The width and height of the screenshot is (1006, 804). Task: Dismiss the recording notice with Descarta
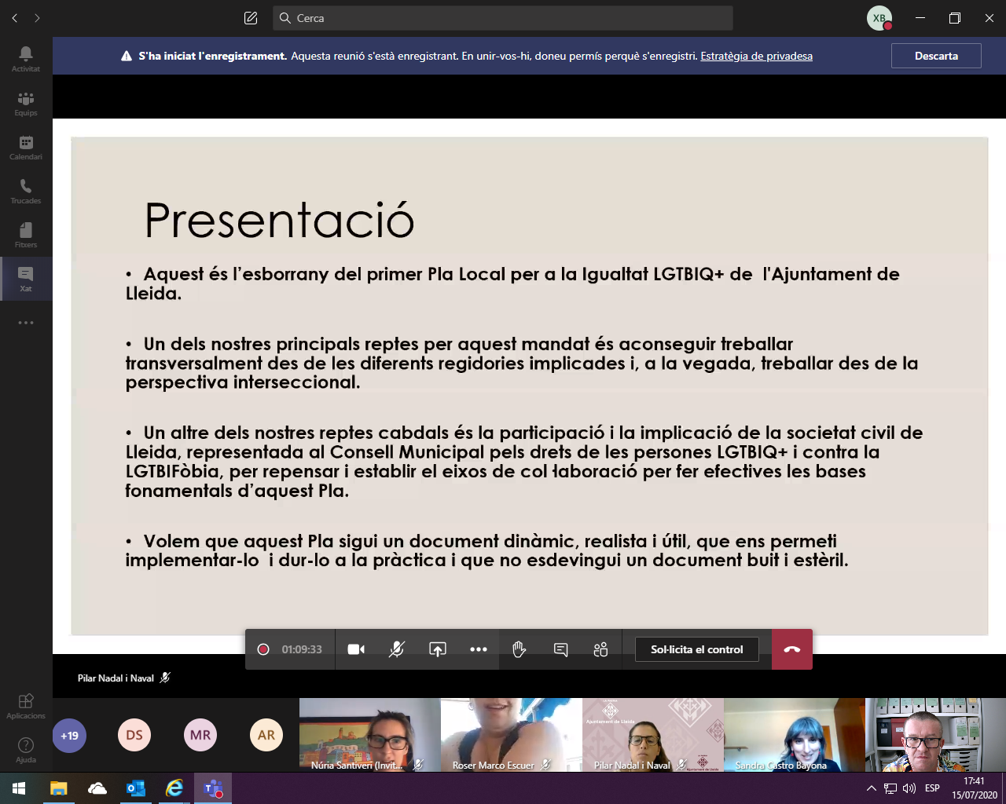pos(936,56)
